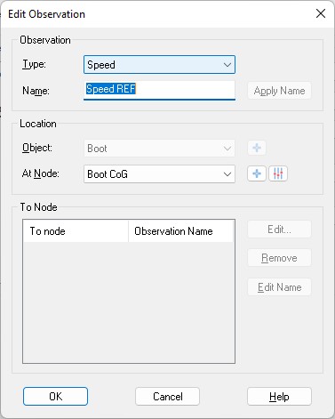The height and width of the screenshot is (419, 335).
Task: Click the To node column header
Action: pyautogui.click(x=76, y=231)
